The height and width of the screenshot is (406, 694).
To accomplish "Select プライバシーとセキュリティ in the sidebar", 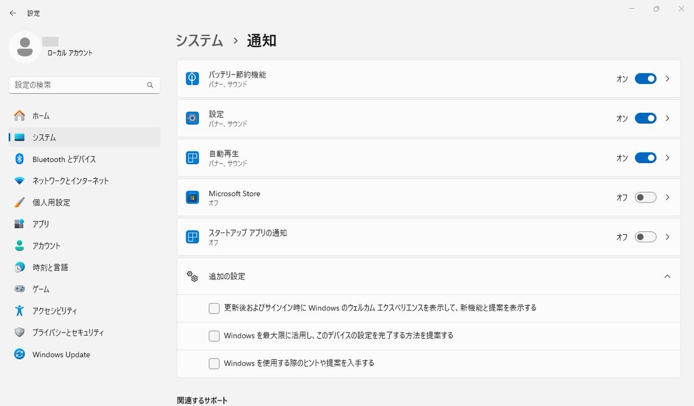I will coord(85,333).
